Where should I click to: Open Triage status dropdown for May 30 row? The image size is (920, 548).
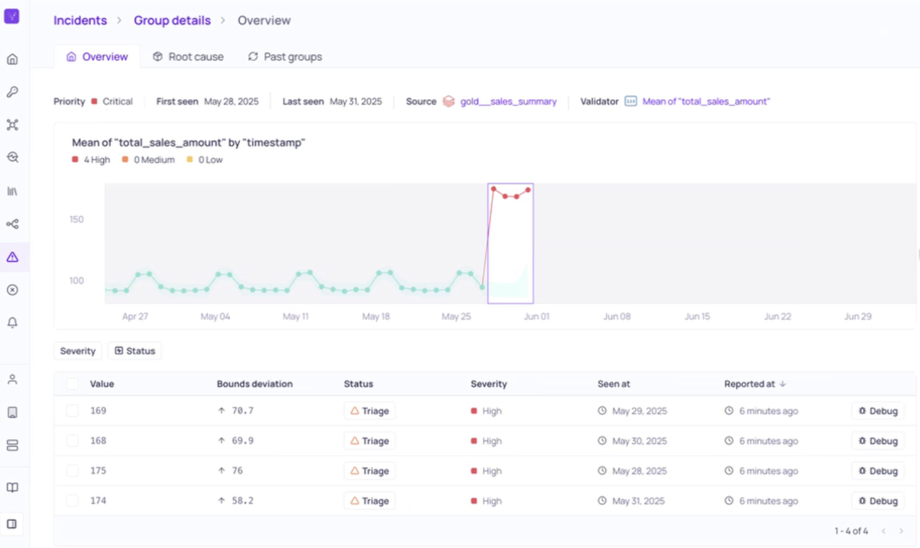(370, 441)
